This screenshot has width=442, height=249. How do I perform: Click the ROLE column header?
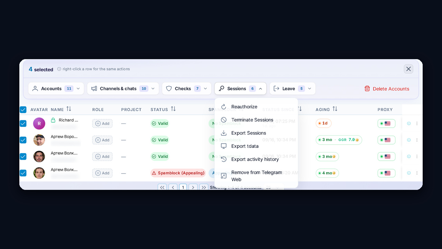pyautogui.click(x=98, y=110)
